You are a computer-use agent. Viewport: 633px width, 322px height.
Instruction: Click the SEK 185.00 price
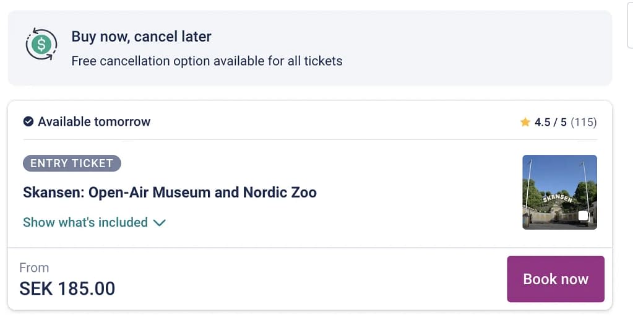[x=67, y=289]
